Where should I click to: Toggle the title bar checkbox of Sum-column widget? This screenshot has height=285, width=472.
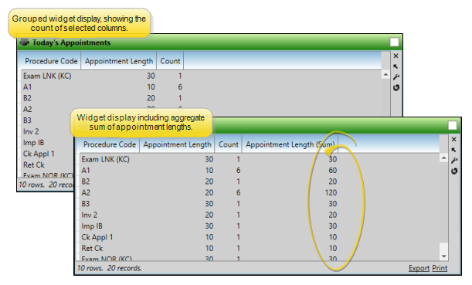point(453,125)
